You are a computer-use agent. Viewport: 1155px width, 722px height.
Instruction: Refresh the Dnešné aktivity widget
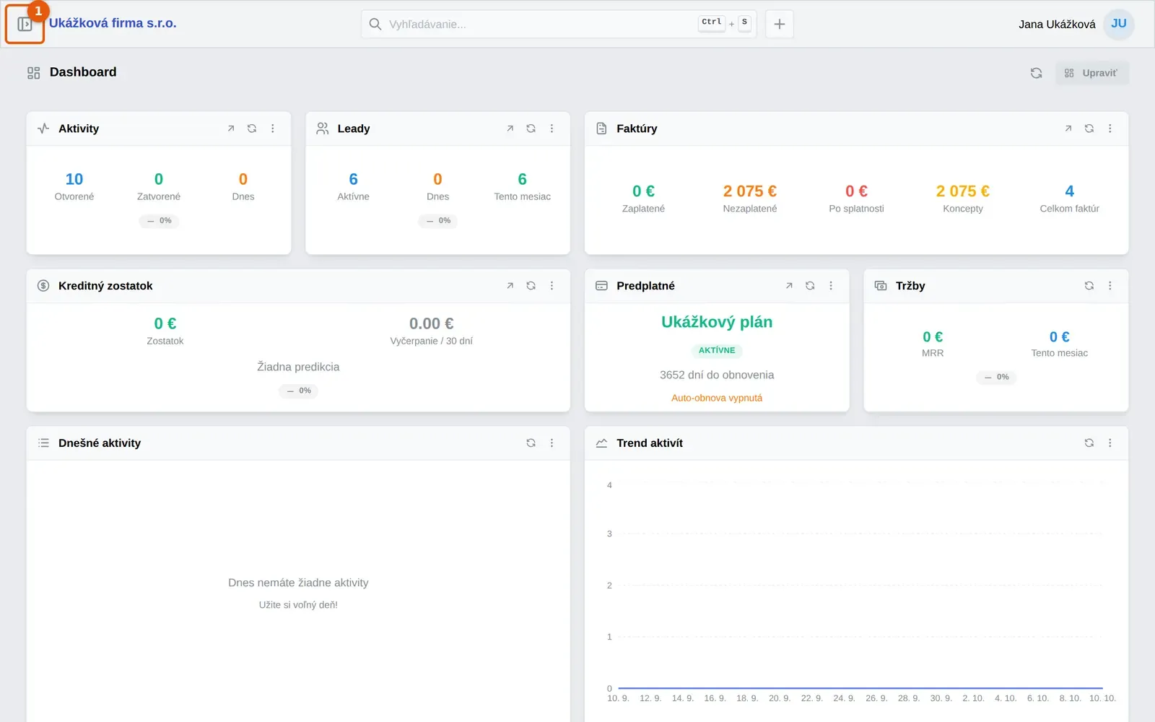pyautogui.click(x=531, y=443)
